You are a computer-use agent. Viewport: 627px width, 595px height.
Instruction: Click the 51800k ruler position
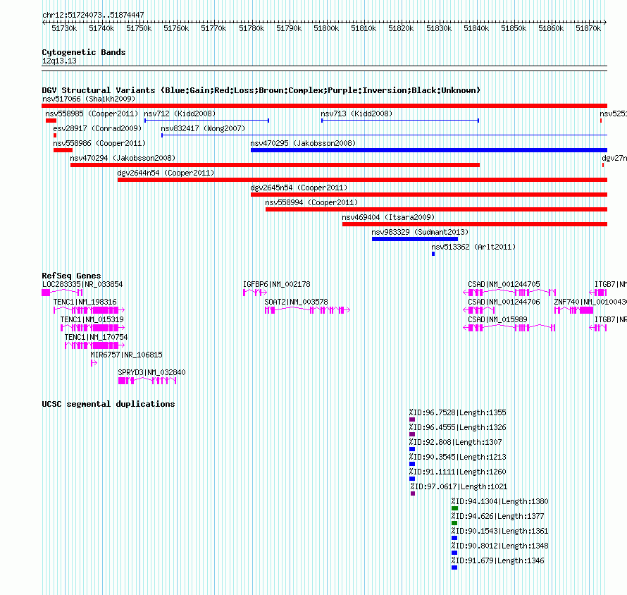[x=326, y=28]
